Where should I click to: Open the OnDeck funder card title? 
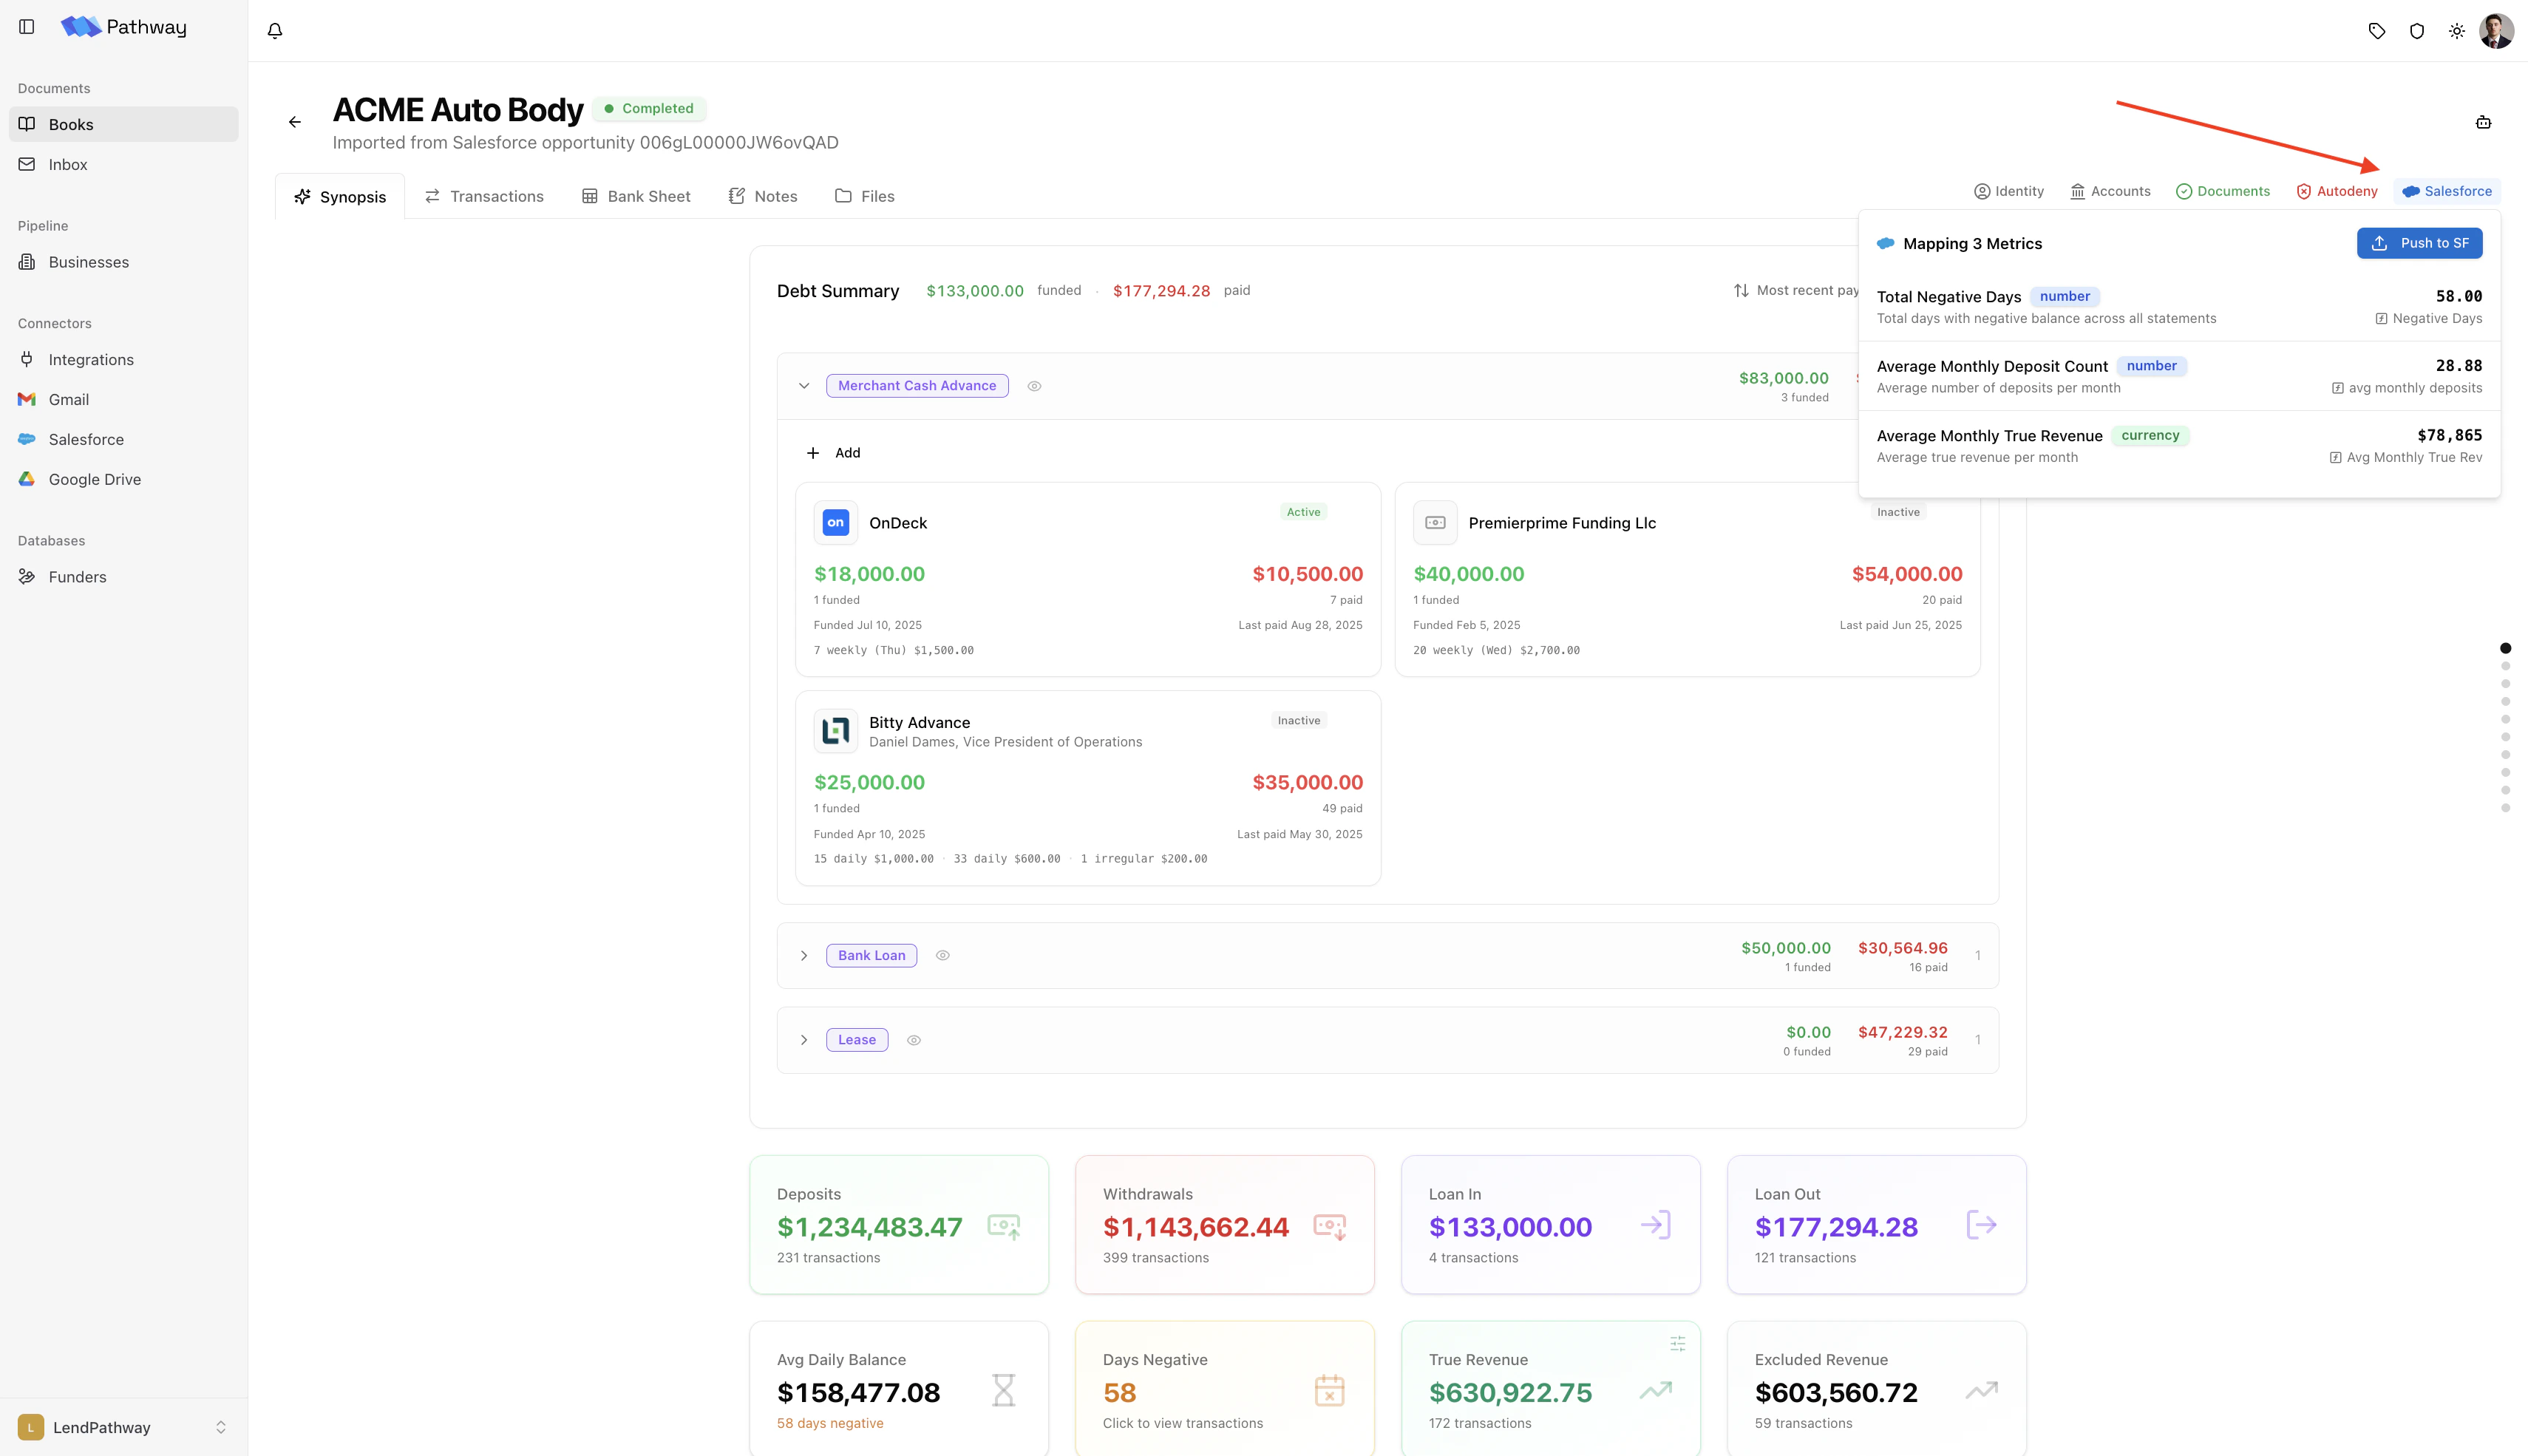pos(898,523)
